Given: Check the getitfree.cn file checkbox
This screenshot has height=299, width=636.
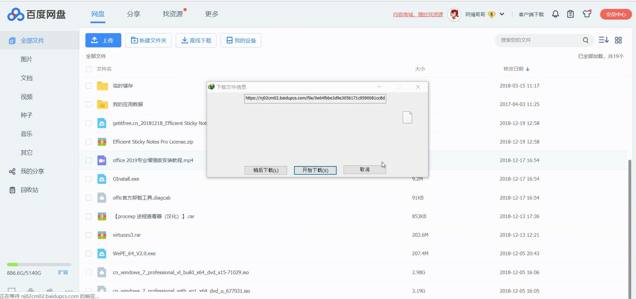Looking at the screenshot, I should tap(89, 123).
